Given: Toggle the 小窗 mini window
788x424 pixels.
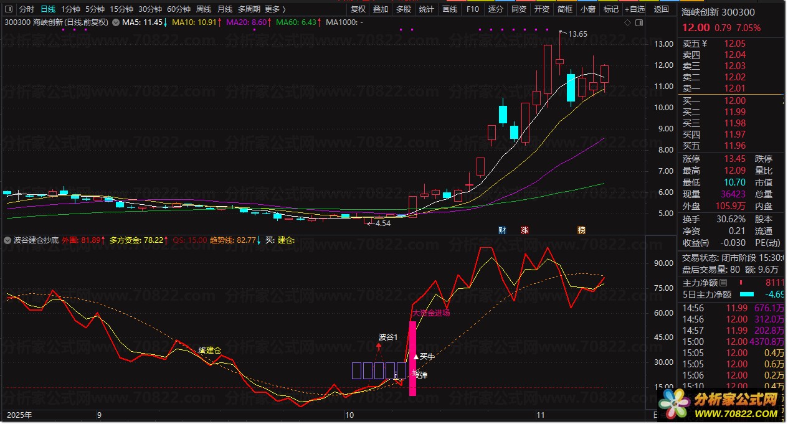Looking at the screenshot, I should [588, 9].
